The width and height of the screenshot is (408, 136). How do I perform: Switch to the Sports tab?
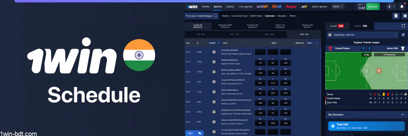(x=218, y=6)
